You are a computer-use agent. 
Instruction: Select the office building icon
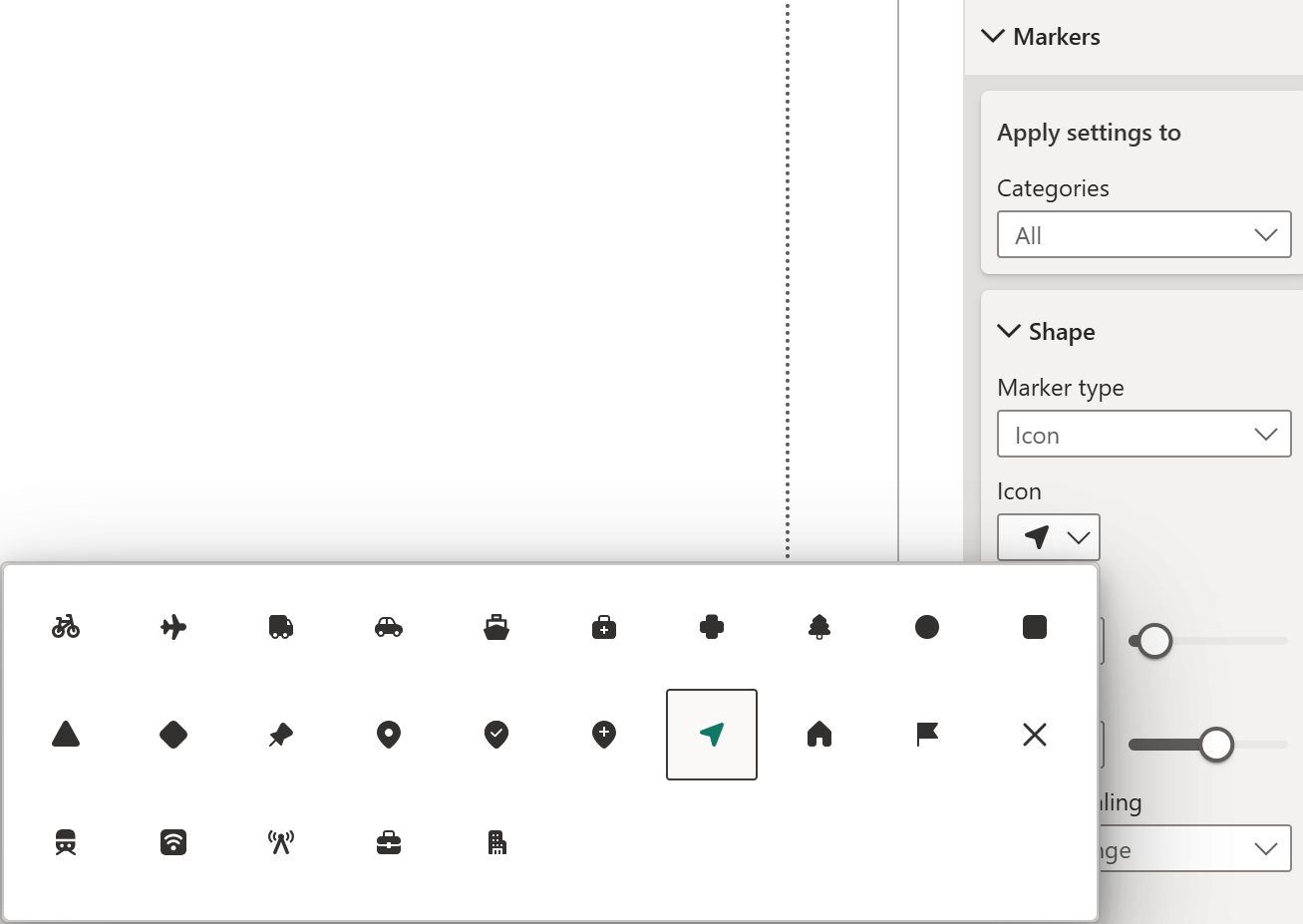click(496, 842)
